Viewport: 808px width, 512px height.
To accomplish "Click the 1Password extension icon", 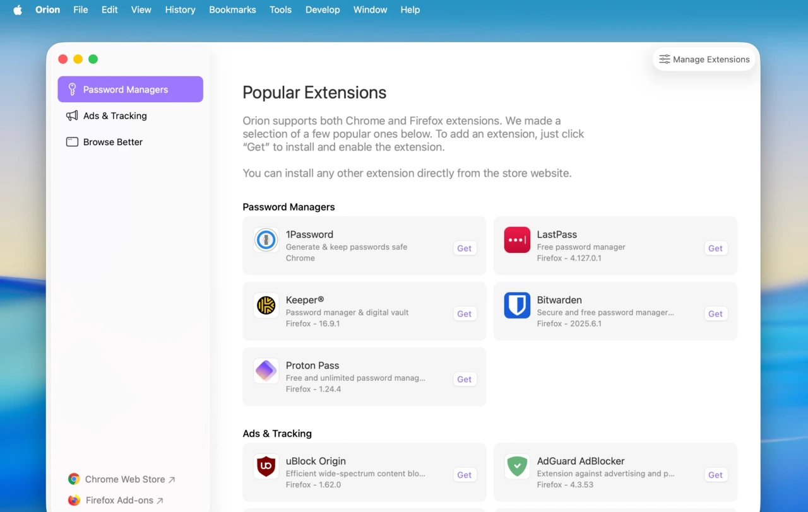I will (x=266, y=240).
